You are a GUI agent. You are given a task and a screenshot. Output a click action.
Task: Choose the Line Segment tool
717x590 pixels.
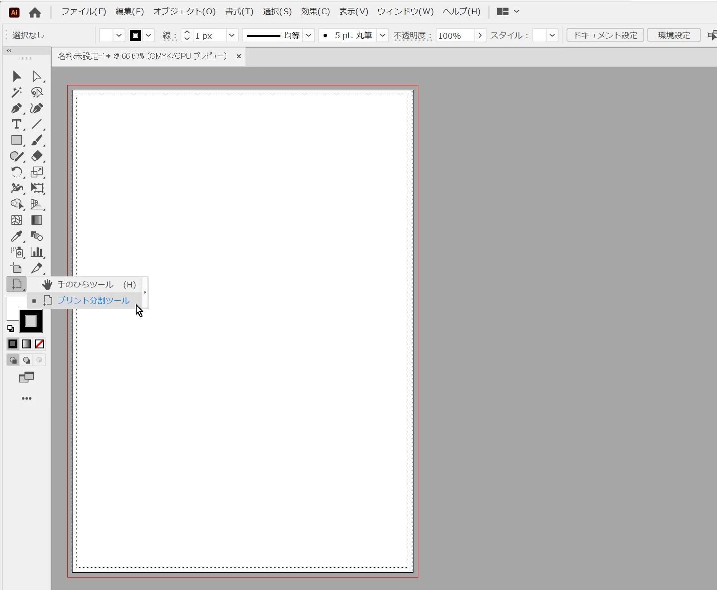pos(37,125)
